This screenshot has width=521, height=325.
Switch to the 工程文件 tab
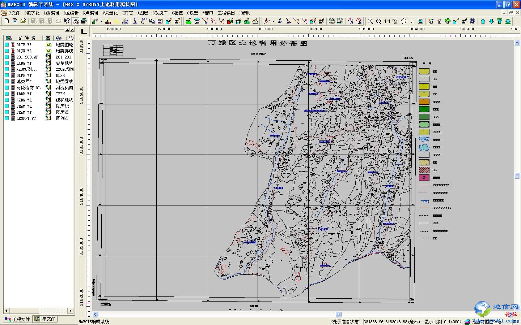(x=17, y=319)
